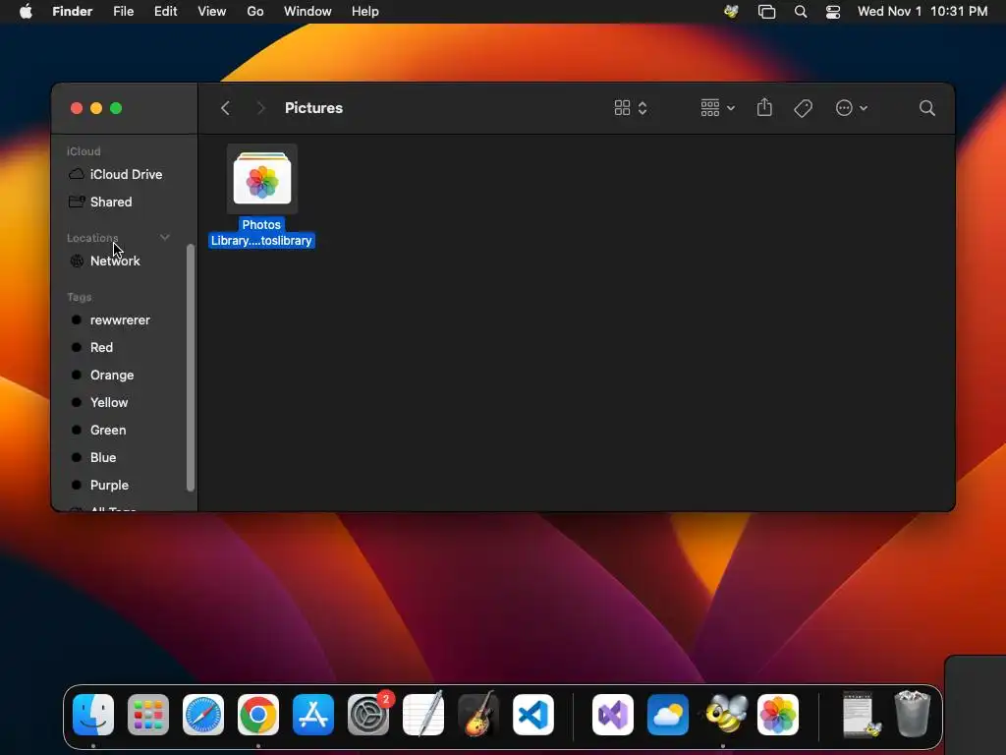Open the Go menu
The width and height of the screenshot is (1006, 755).
tap(255, 12)
